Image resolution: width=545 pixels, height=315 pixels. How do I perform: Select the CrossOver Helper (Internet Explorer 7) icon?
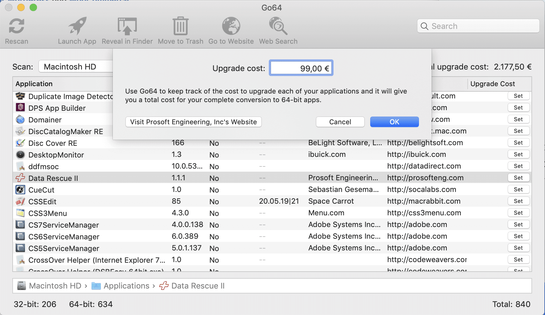coord(20,260)
